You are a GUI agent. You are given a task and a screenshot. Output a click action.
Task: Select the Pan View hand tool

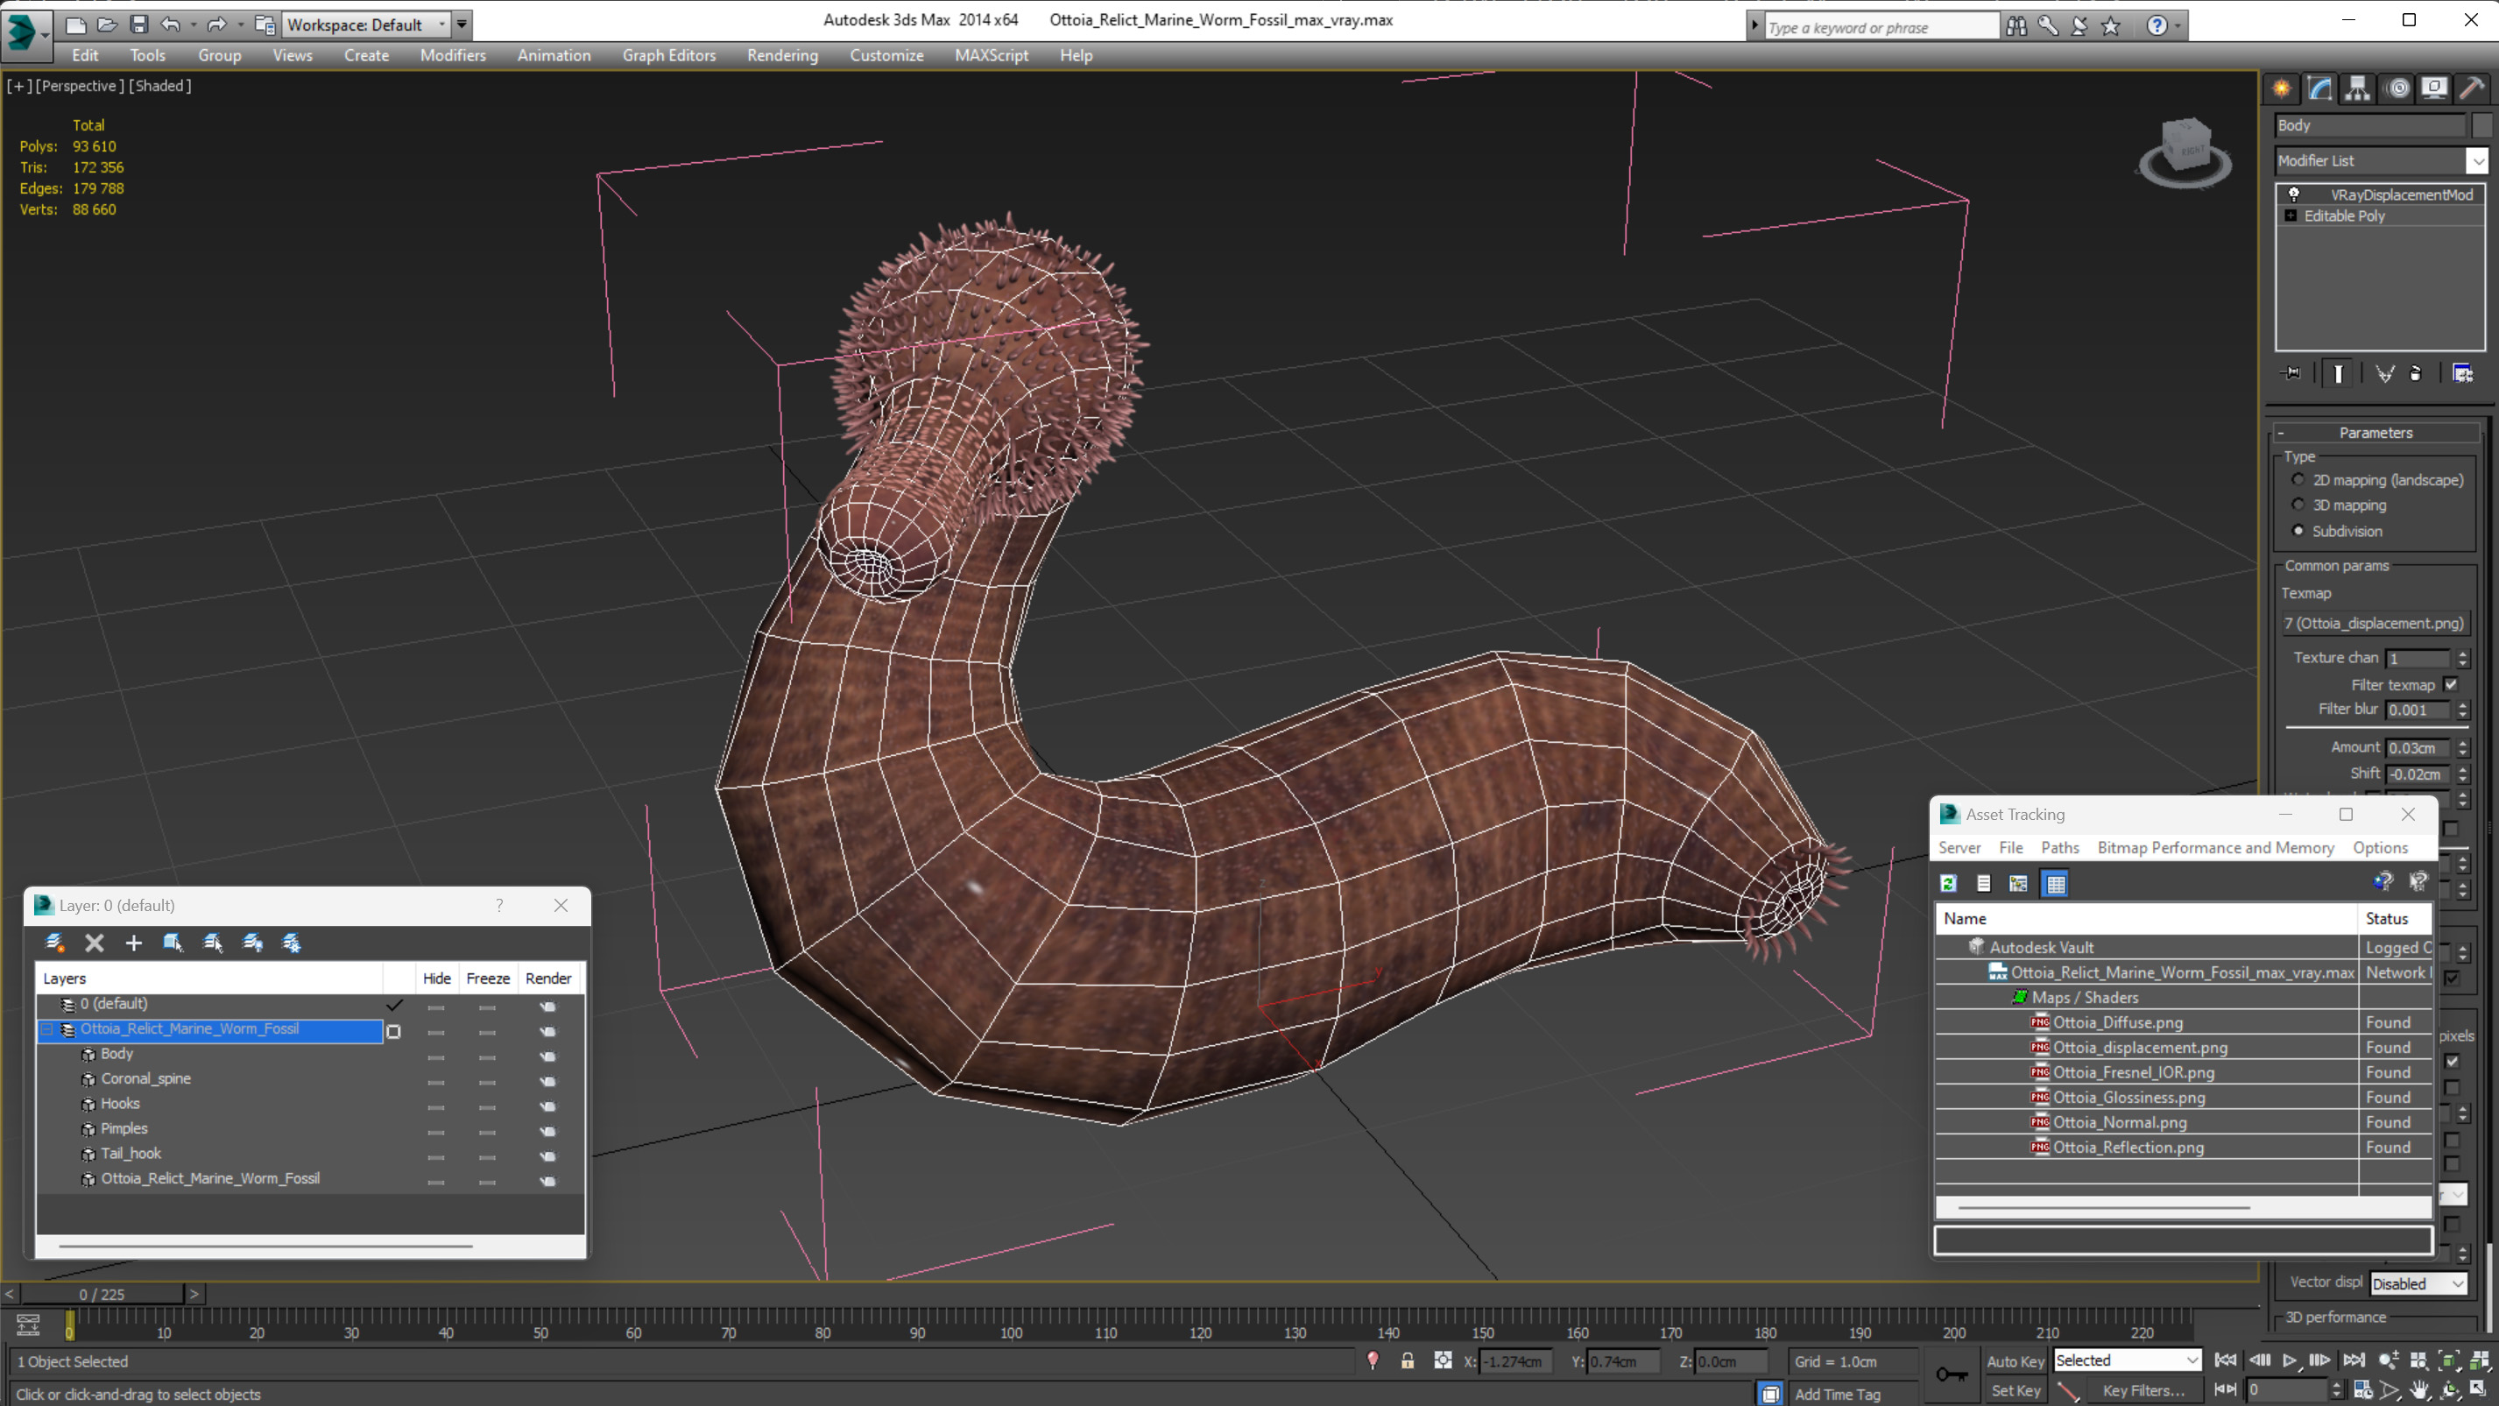(x=2419, y=1389)
